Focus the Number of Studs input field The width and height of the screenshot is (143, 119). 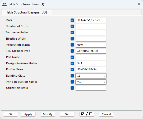(x=91, y=26)
